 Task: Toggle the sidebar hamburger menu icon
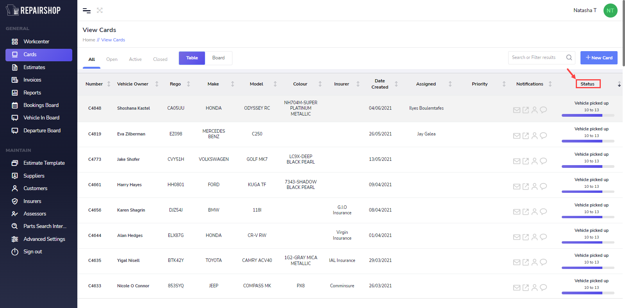pos(87,11)
